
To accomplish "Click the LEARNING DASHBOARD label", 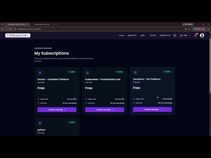I will tap(43, 48).
